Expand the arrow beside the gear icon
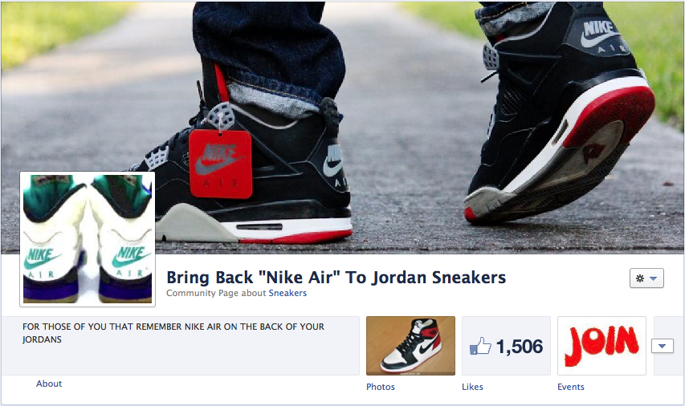This screenshot has height=406, width=685. point(654,278)
